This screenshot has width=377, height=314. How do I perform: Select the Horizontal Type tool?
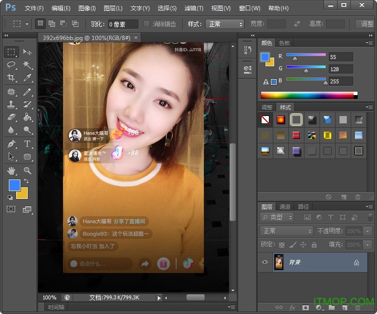[27, 144]
